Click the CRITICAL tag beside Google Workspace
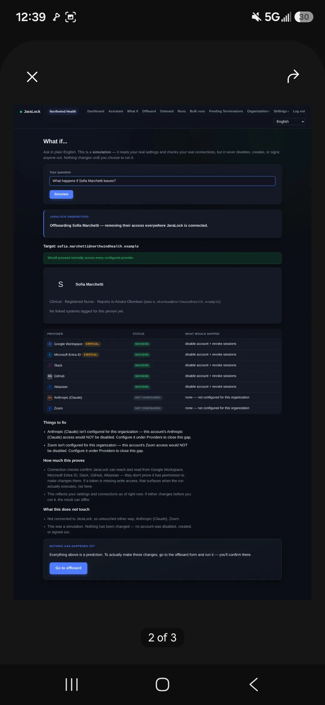The image size is (325, 705). point(92,344)
